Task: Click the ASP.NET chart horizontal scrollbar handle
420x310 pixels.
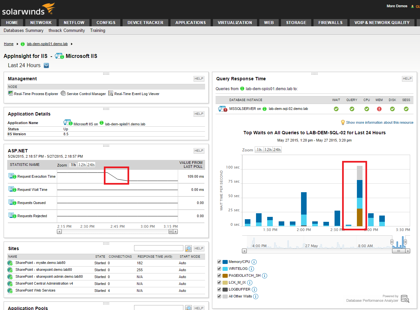Action: tap(171, 231)
